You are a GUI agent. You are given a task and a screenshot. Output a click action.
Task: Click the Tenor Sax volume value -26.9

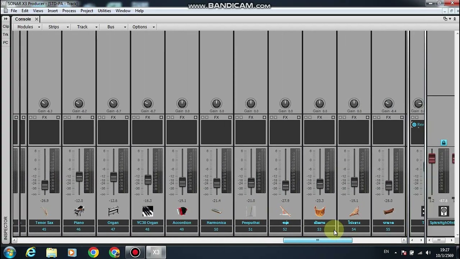(x=44, y=201)
